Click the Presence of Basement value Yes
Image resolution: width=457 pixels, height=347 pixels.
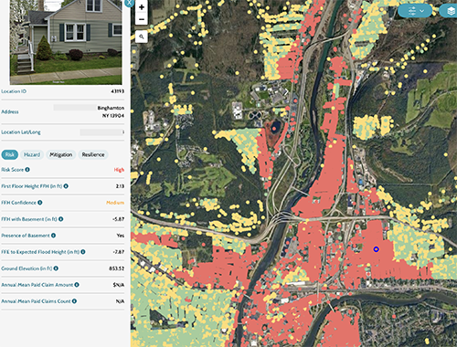pyautogui.click(x=121, y=236)
